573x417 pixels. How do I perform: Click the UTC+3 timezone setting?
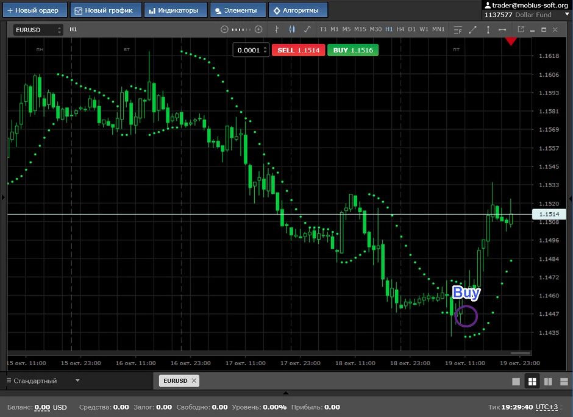click(x=547, y=407)
